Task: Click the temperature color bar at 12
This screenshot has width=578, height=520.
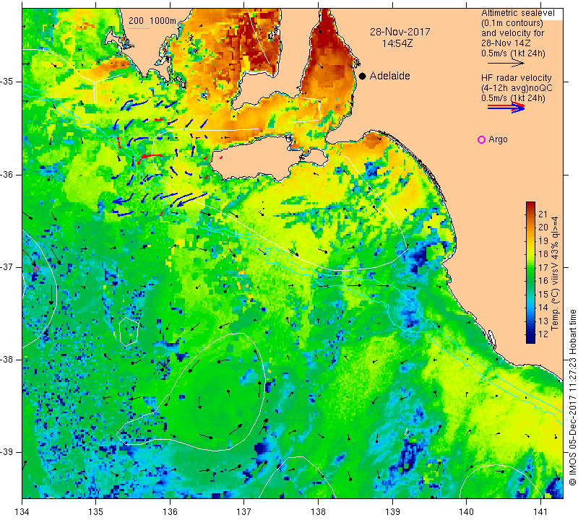Action: click(x=530, y=334)
